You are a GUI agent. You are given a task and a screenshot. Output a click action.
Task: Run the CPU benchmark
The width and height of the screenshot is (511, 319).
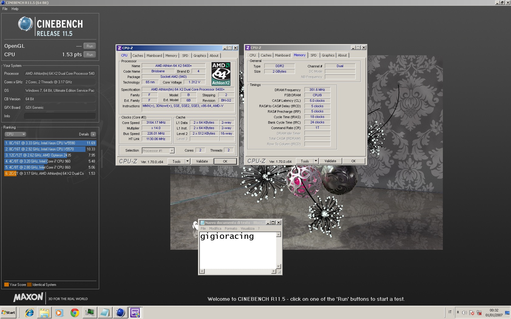pyautogui.click(x=90, y=55)
